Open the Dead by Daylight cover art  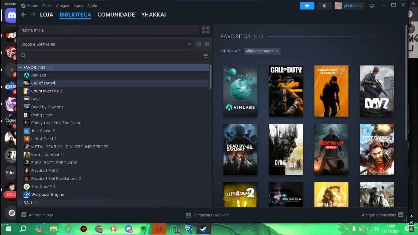coord(240,149)
